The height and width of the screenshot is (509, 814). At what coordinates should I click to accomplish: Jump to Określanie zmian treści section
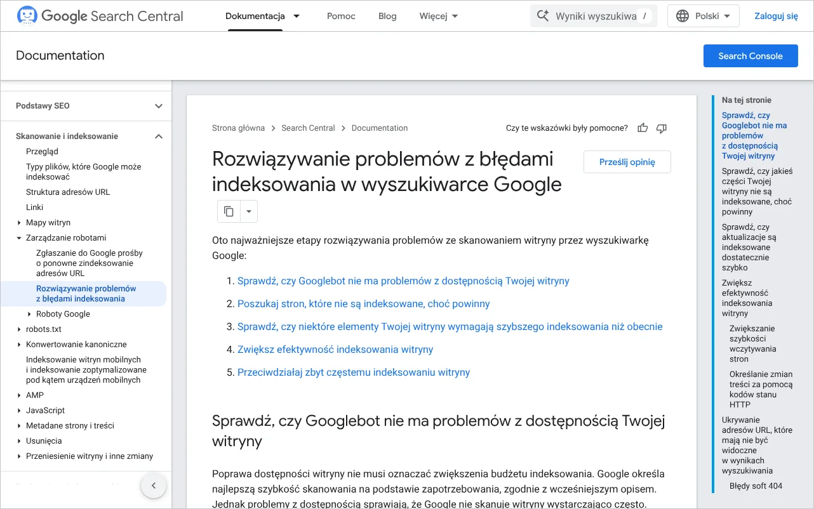point(761,390)
